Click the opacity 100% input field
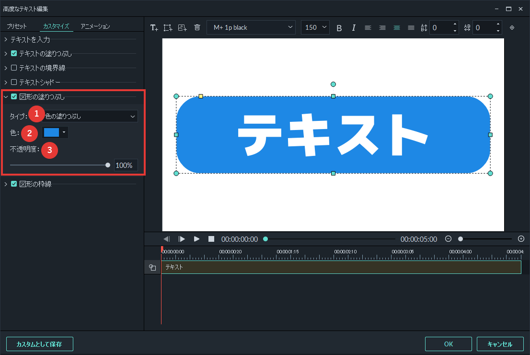The width and height of the screenshot is (530, 355). pos(126,165)
